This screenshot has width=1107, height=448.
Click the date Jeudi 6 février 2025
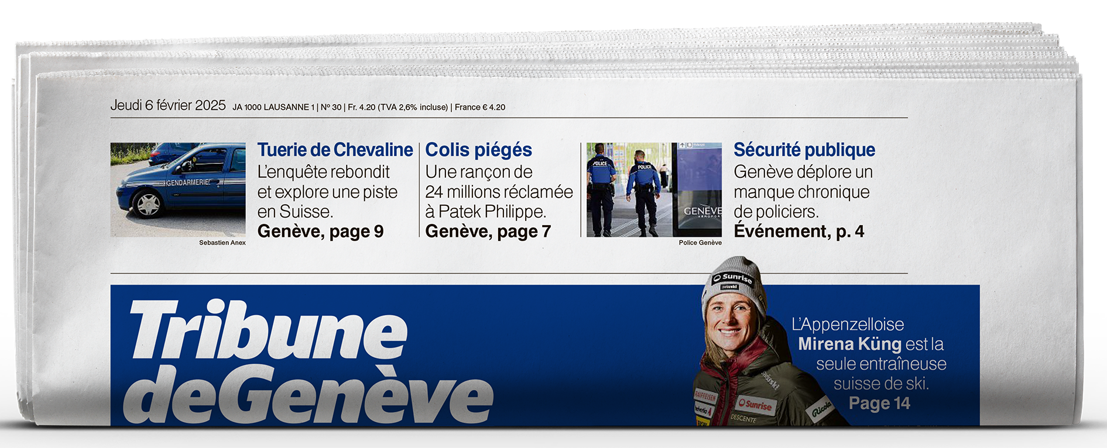pos(168,105)
